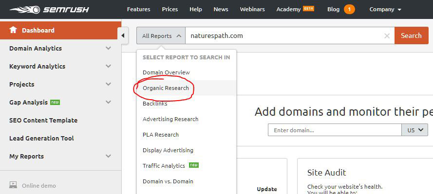Expand the Keyword Analytics section chevron
This screenshot has width=433, height=194.
tap(108, 66)
